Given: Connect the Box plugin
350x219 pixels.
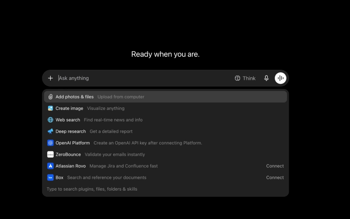Looking at the screenshot, I should pos(275,178).
